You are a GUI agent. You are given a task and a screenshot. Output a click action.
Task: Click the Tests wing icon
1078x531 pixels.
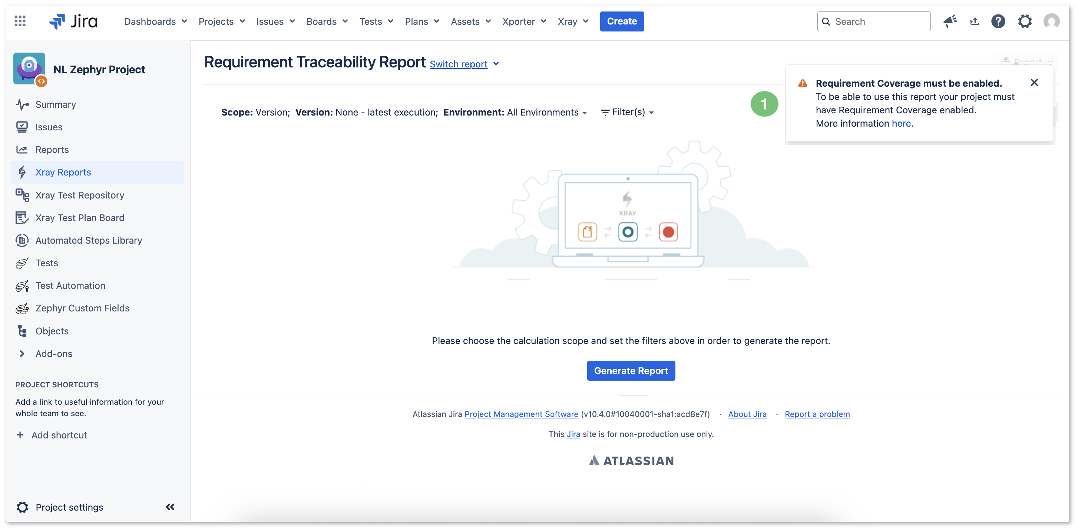(22, 263)
